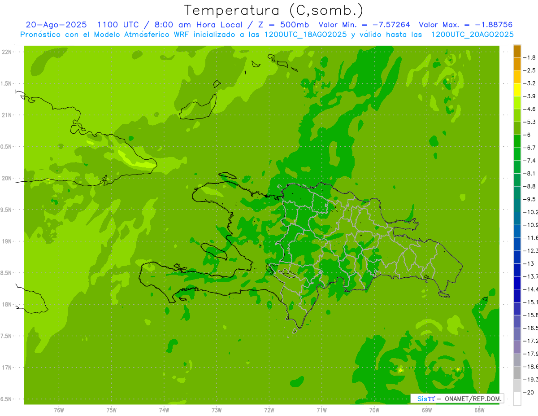Click the "20N" latitude axis label
The width and height of the screenshot is (538, 416).
pyautogui.click(x=7, y=179)
